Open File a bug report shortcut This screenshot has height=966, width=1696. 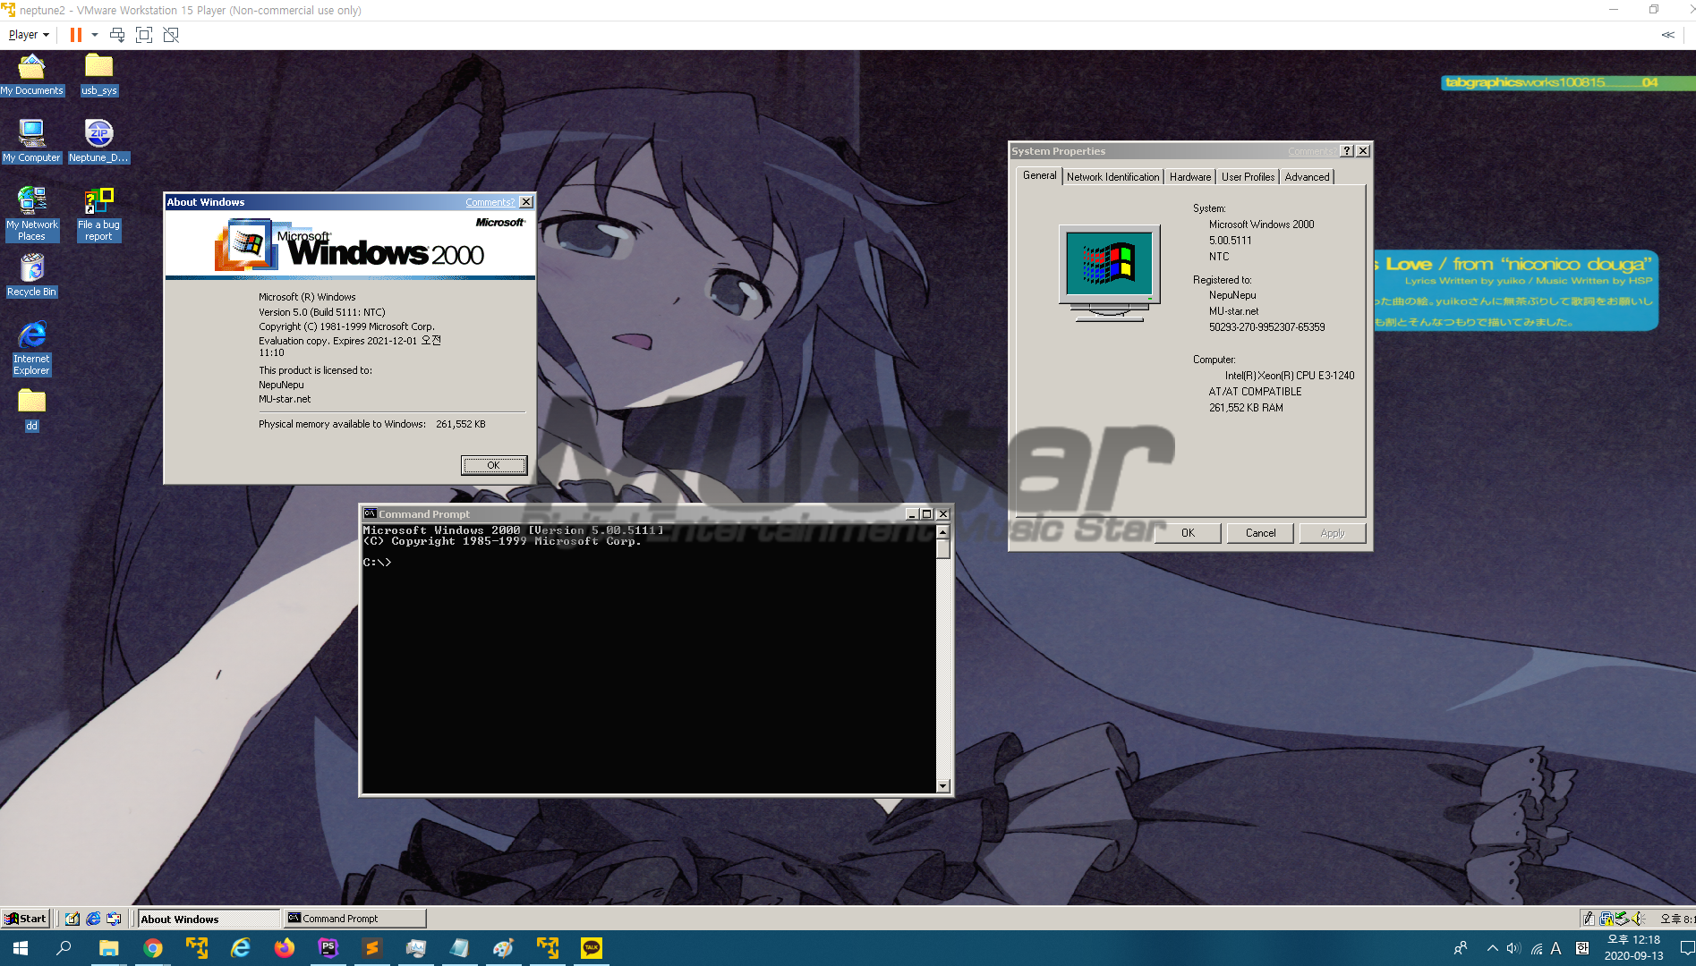[98, 214]
